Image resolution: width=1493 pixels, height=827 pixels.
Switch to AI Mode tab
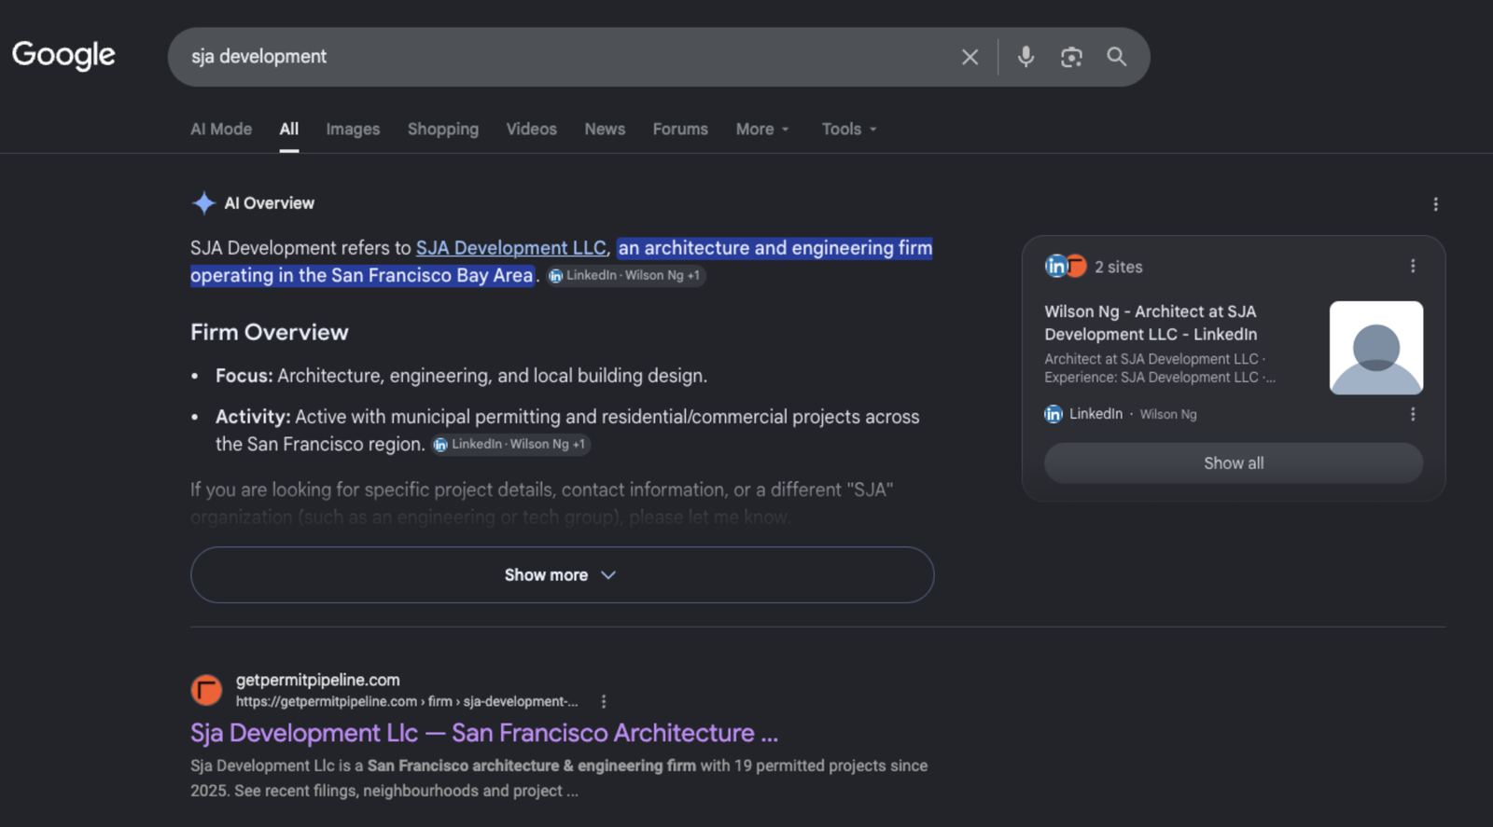[x=221, y=129]
